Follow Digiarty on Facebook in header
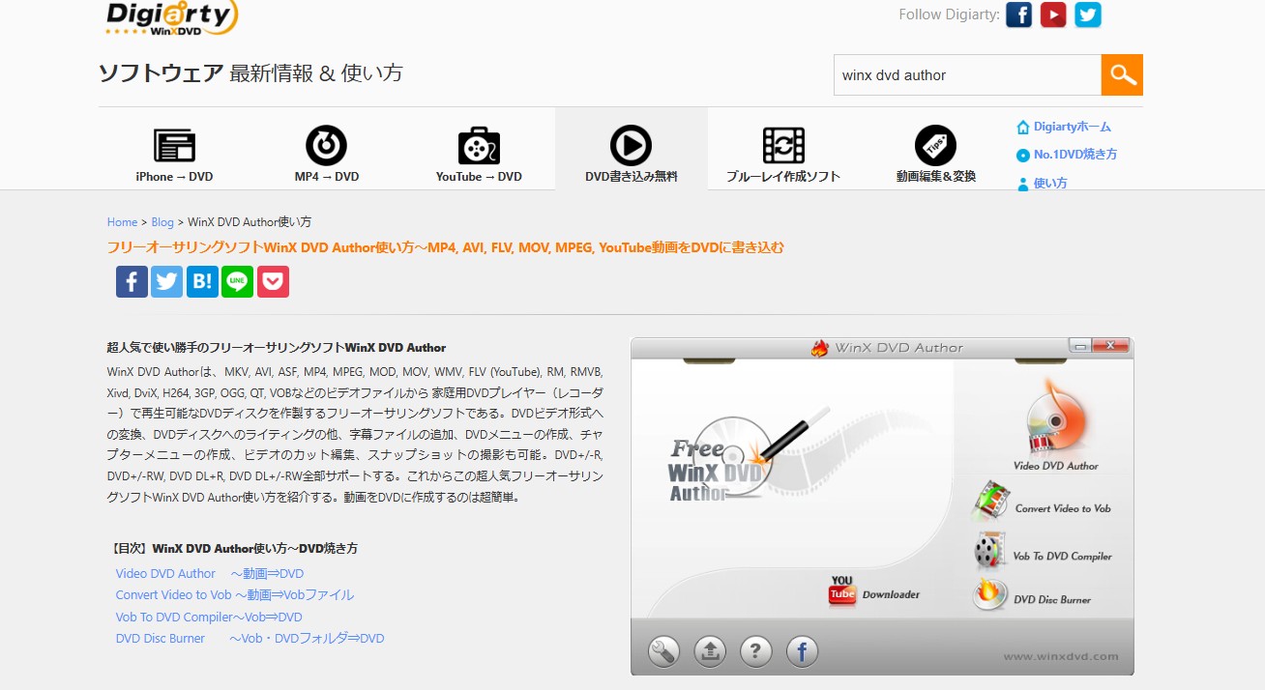The width and height of the screenshot is (1265, 690). tap(1018, 14)
